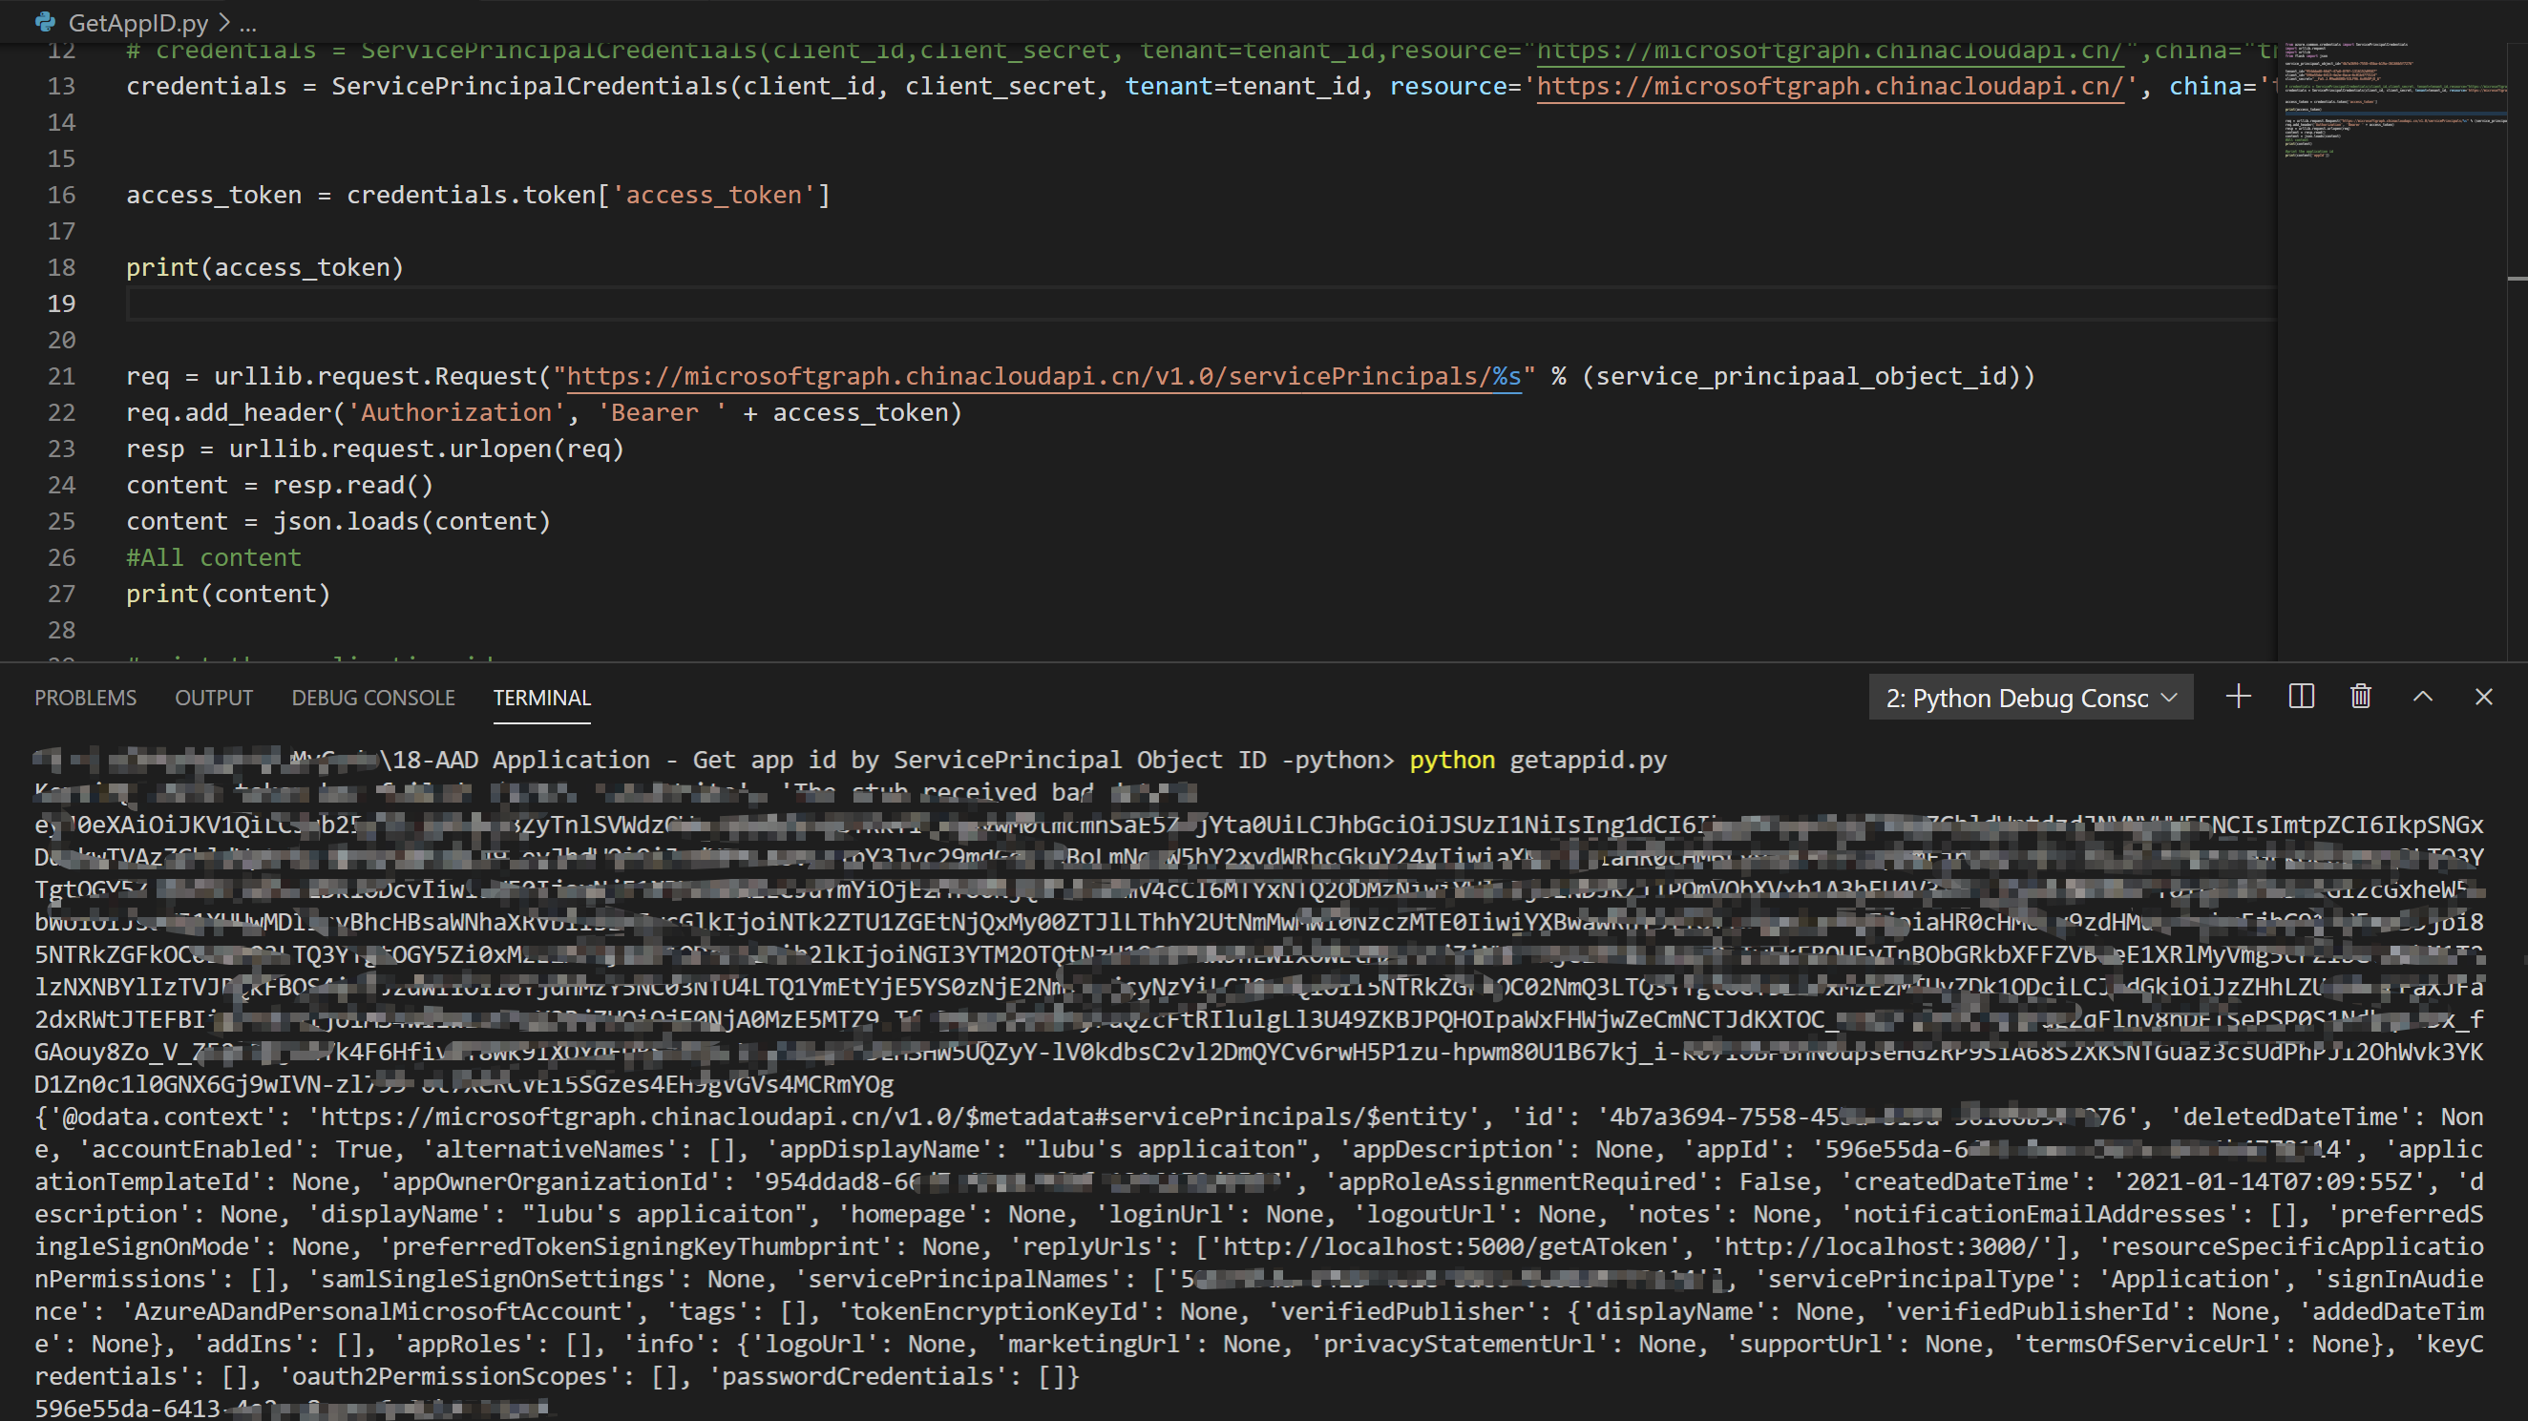Image resolution: width=2528 pixels, height=1421 pixels.
Task: Open the Python Debug Console terminal dropdown
Action: [x=2031, y=699]
